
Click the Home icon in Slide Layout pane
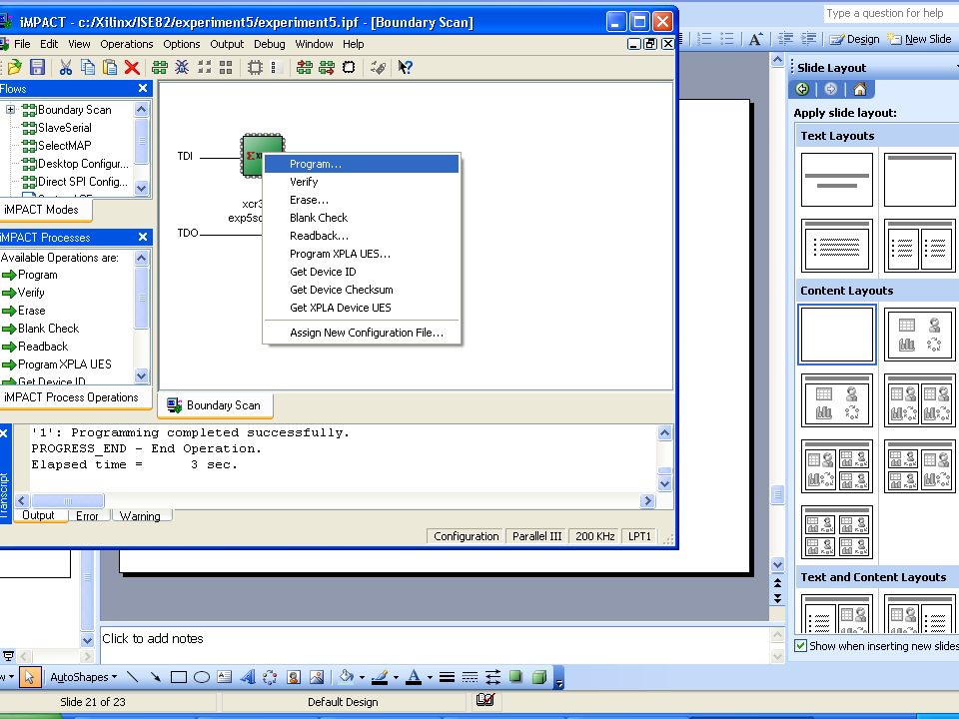tap(860, 89)
